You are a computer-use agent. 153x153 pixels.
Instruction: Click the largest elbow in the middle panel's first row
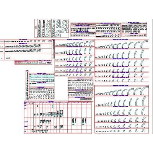[x=91, y=43]
